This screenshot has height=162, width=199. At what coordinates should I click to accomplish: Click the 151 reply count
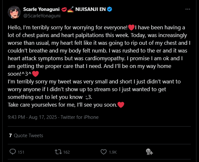point(21,152)
